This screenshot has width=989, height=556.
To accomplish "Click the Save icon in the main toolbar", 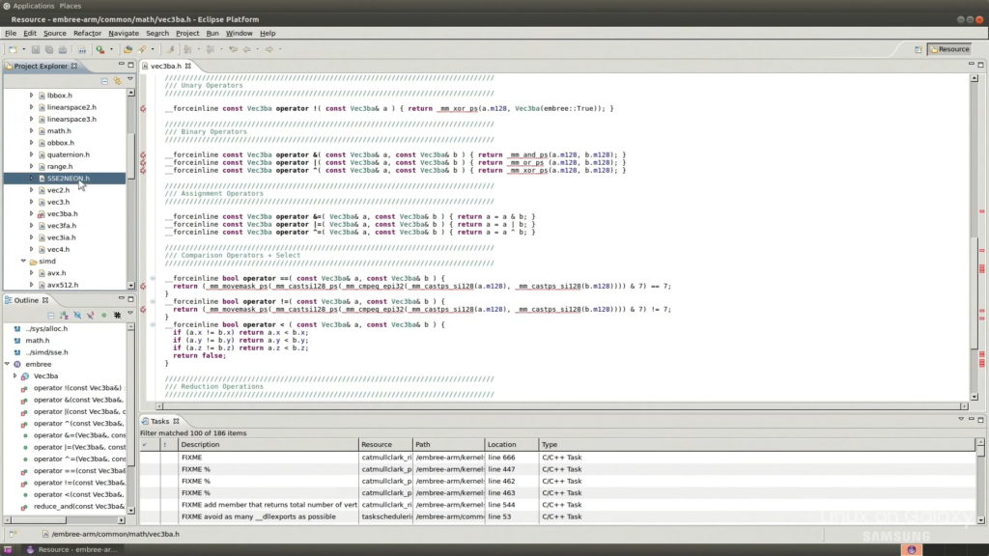I will tap(36, 49).
